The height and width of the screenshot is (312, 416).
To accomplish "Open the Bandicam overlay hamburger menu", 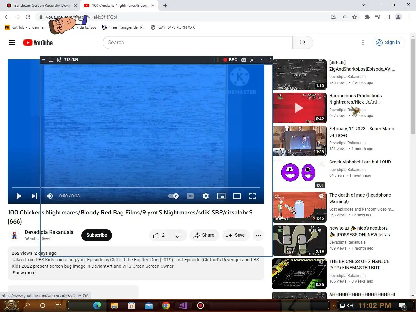I will 44,60.
